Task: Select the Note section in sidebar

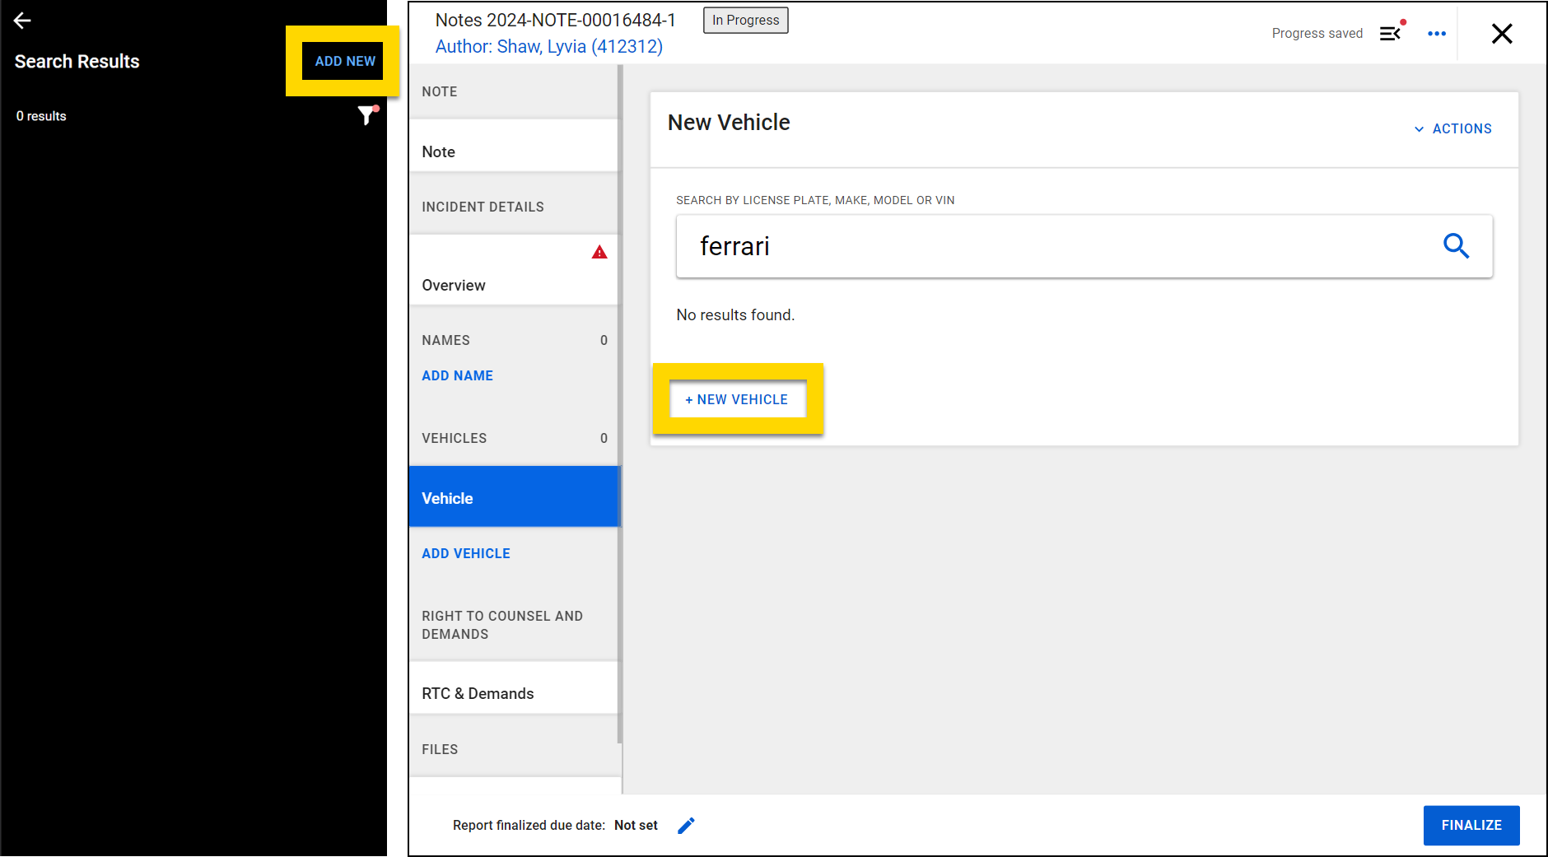Action: click(514, 152)
